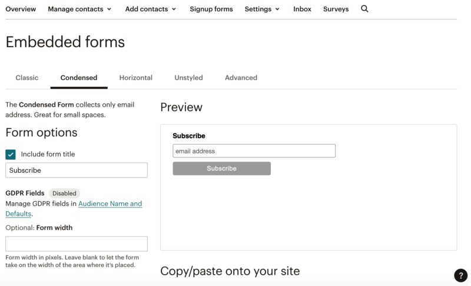Viewport: 471px width, 286px height.
Task: Open the Add contacts dropdown menu
Action: tap(151, 9)
